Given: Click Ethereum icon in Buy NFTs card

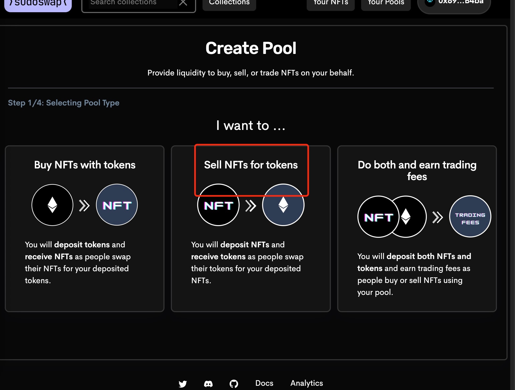Looking at the screenshot, I should [52, 205].
